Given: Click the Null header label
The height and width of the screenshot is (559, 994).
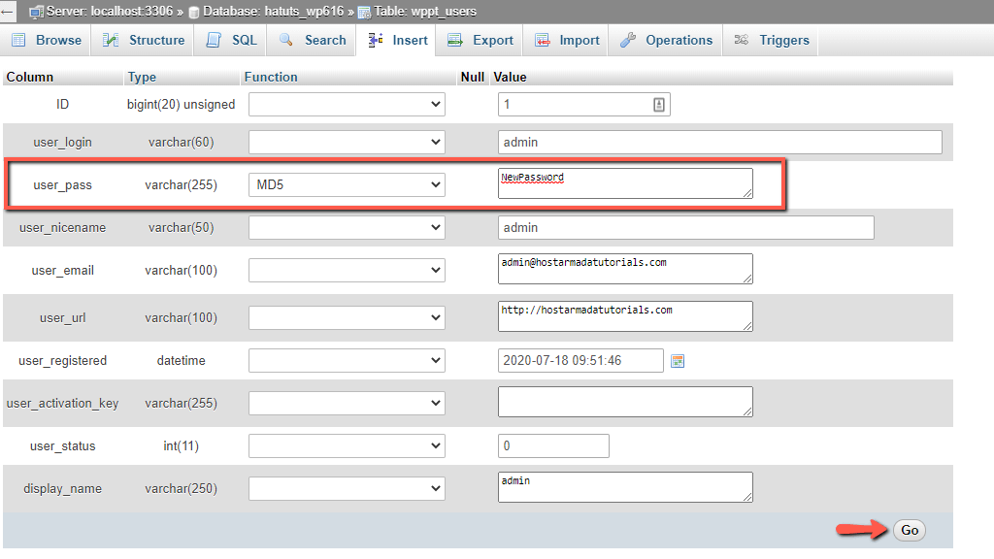Looking at the screenshot, I should [x=473, y=78].
